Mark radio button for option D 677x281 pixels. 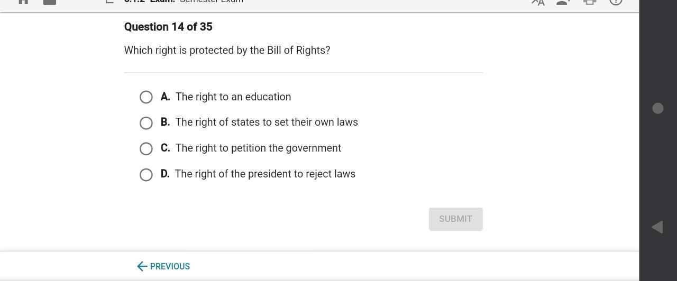(146, 175)
